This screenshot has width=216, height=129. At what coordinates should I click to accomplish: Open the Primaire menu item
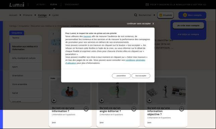pyautogui.click(x=28, y=15)
